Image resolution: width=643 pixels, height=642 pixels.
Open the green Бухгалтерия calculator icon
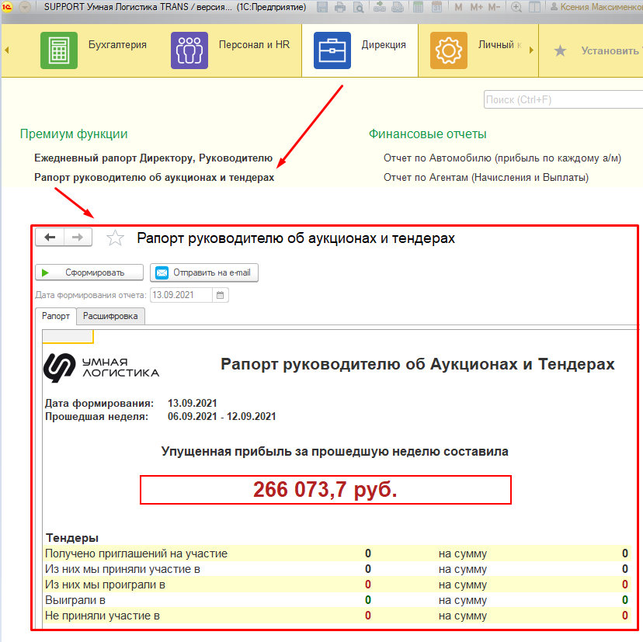(59, 50)
